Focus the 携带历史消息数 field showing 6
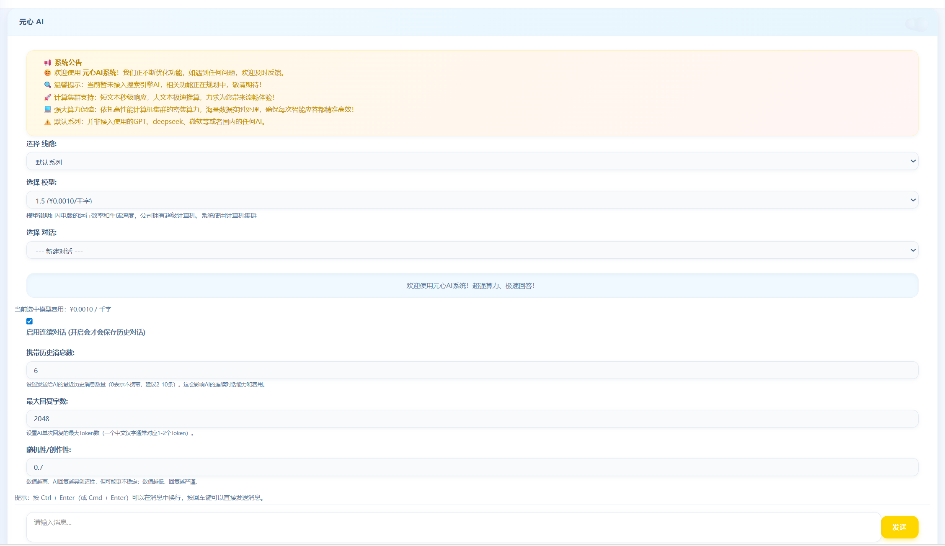 [472, 371]
